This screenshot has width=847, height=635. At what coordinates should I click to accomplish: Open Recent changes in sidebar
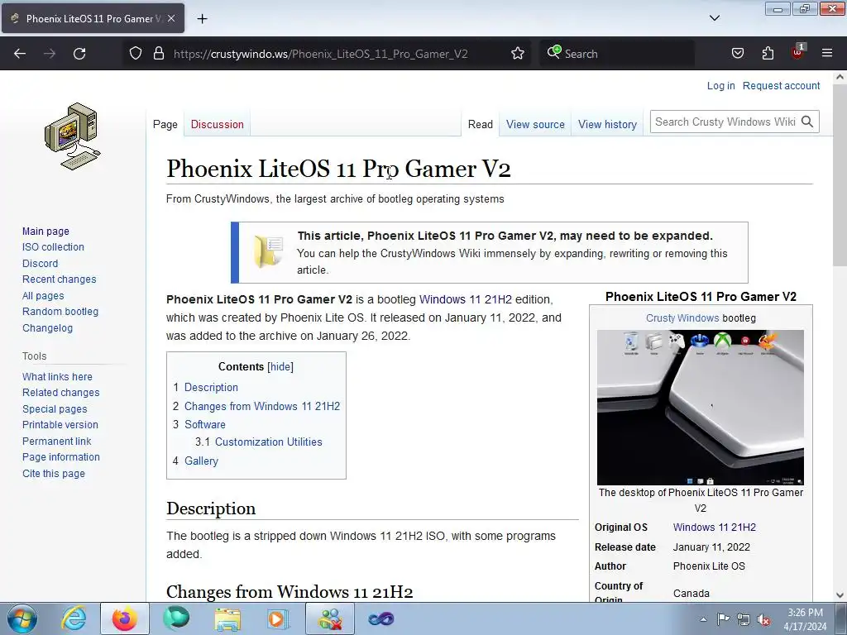click(x=60, y=279)
